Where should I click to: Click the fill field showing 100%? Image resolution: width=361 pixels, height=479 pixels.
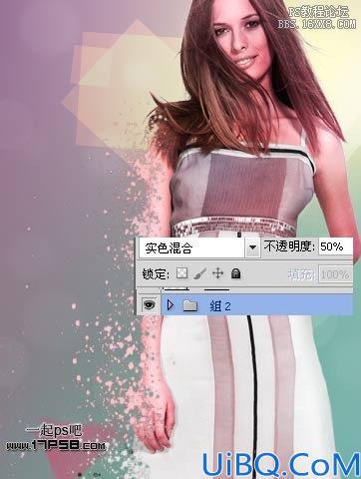click(335, 274)
